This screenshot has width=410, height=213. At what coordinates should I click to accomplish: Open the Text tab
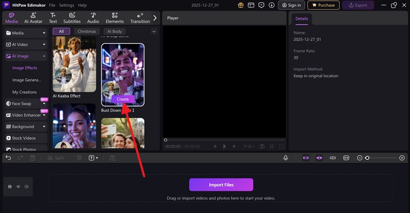[53, 18]
